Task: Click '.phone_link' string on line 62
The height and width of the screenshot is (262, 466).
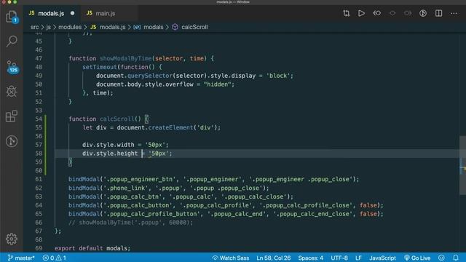Action: (126, 188)
